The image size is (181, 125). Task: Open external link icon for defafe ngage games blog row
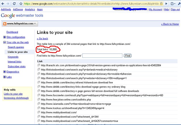(39, 87)
